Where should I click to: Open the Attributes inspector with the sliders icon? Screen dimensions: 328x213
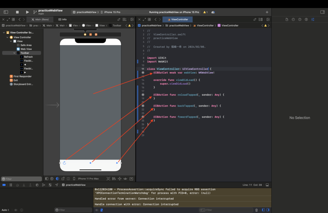point(312,19)
